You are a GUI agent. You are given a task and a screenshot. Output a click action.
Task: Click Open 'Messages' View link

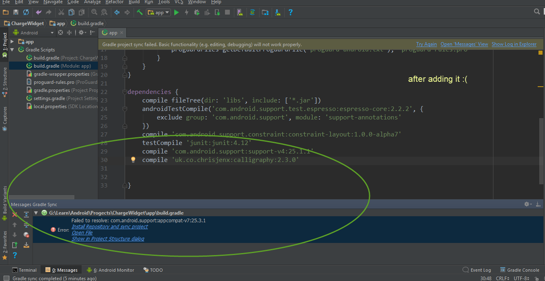[464, 44]
